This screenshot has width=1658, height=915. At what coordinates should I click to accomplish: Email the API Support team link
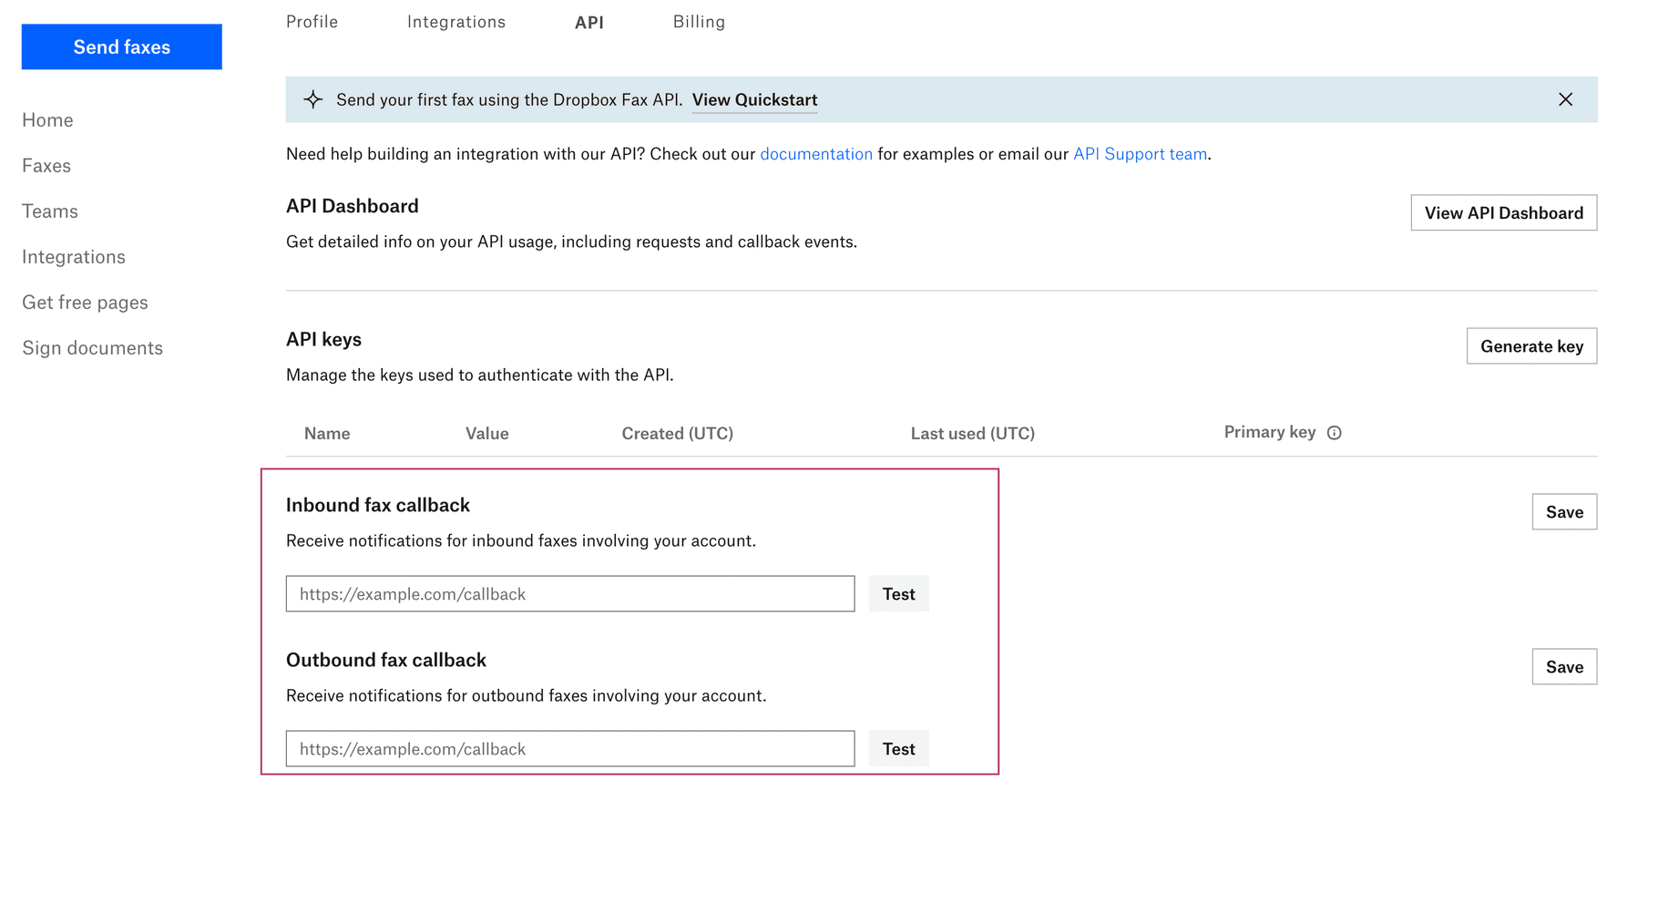tap(1139, 153)
